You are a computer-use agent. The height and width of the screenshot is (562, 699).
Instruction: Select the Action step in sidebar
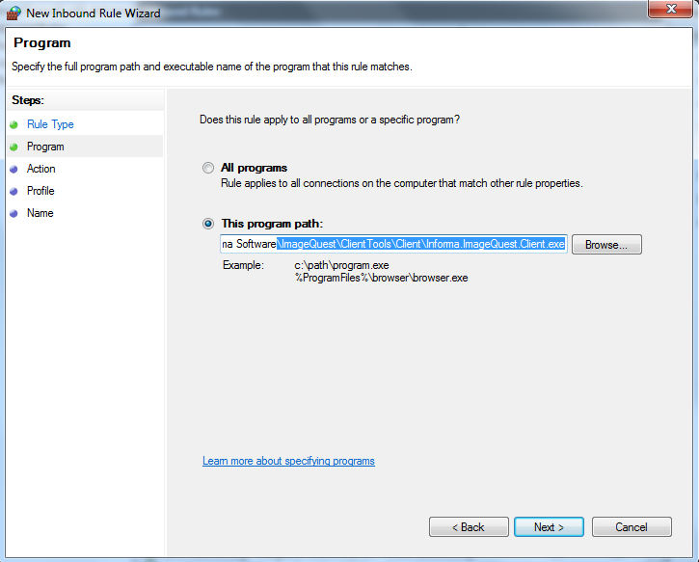(41, 169)
